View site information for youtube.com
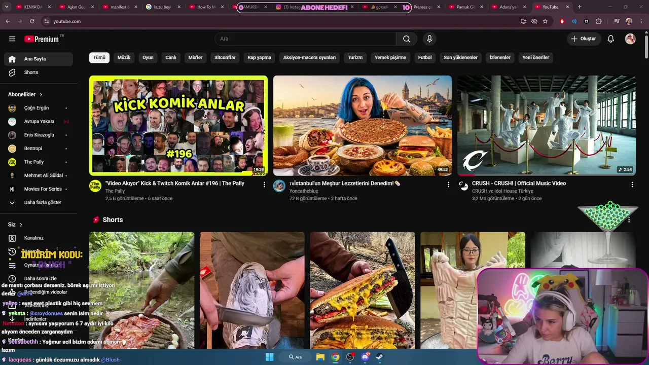The height and width of the screenshot is (365, 649). coord(46,21)
